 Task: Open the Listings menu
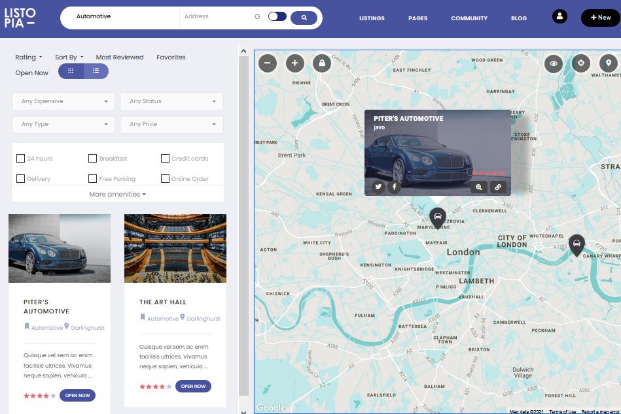click(372, 18)
